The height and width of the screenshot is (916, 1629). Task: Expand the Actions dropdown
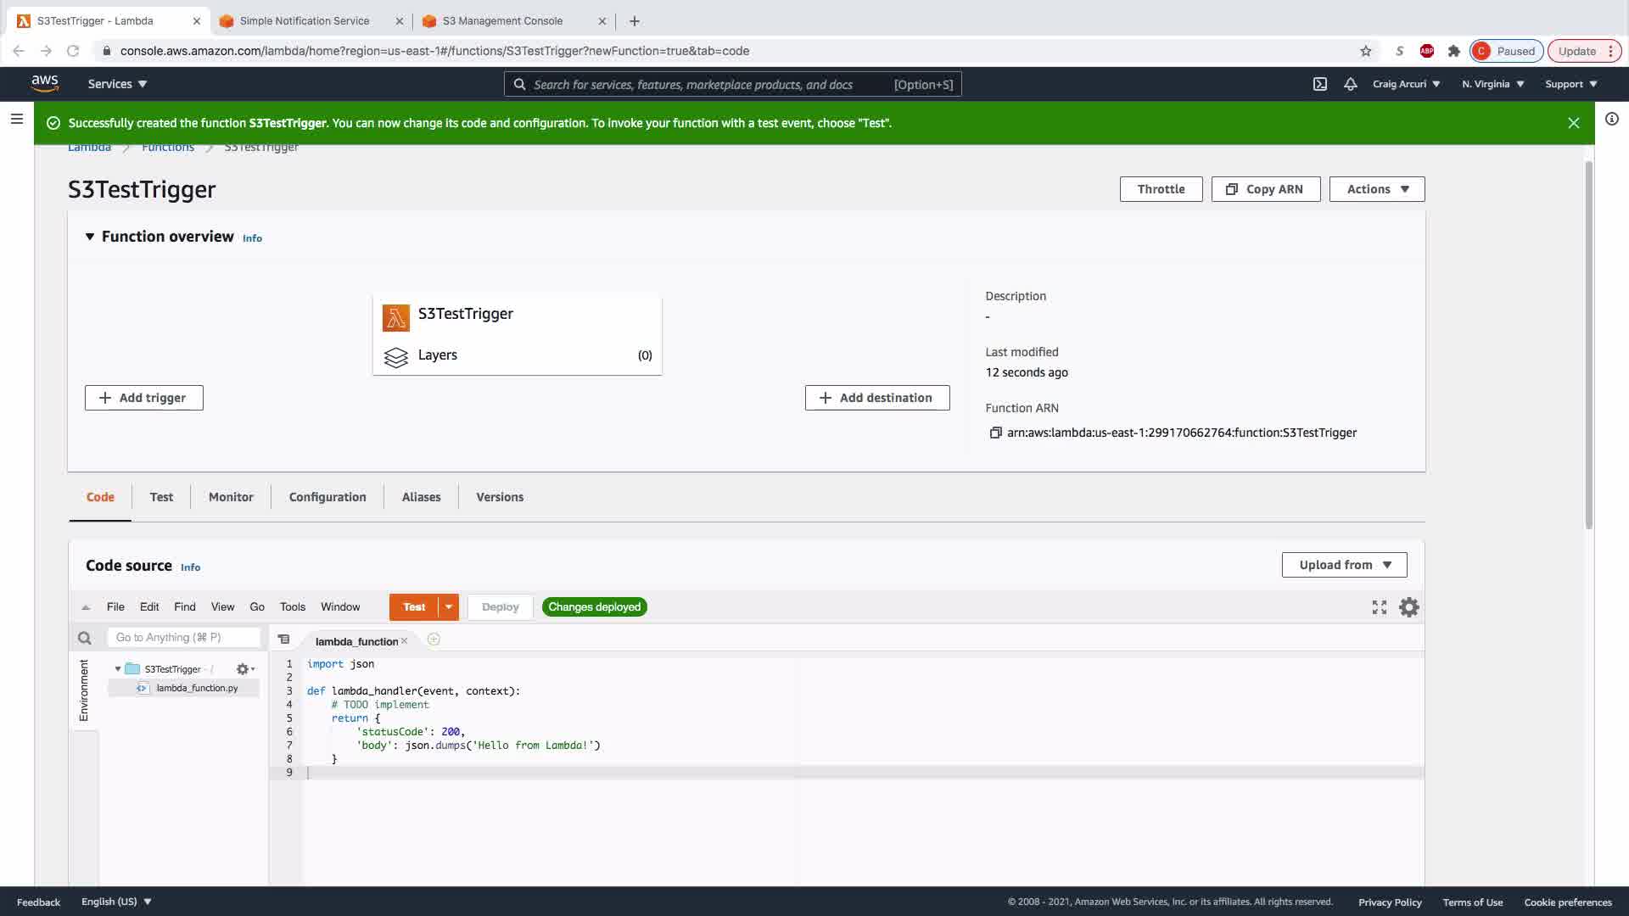coord(1376,189)
